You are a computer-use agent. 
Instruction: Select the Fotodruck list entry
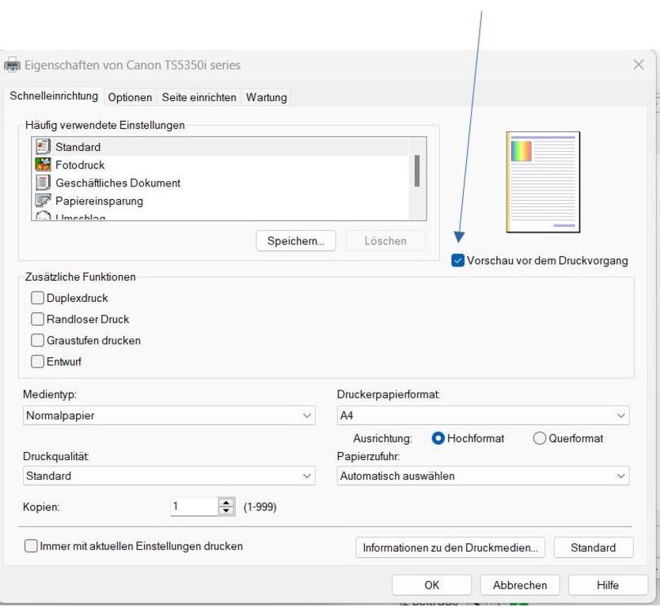tap(219, 164)
